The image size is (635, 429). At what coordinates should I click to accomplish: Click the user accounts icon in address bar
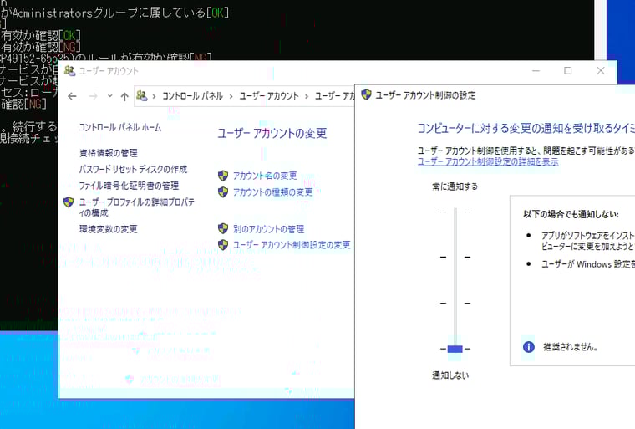tap(142, 95)
